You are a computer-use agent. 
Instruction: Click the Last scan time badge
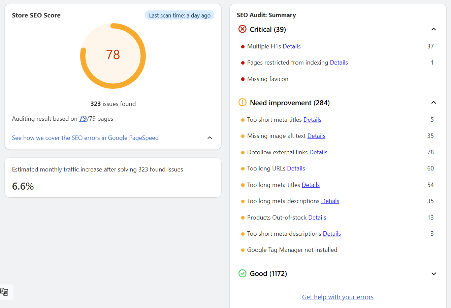[180, 15]
